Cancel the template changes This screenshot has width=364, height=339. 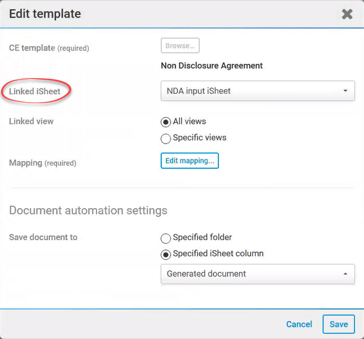(299, 324)
